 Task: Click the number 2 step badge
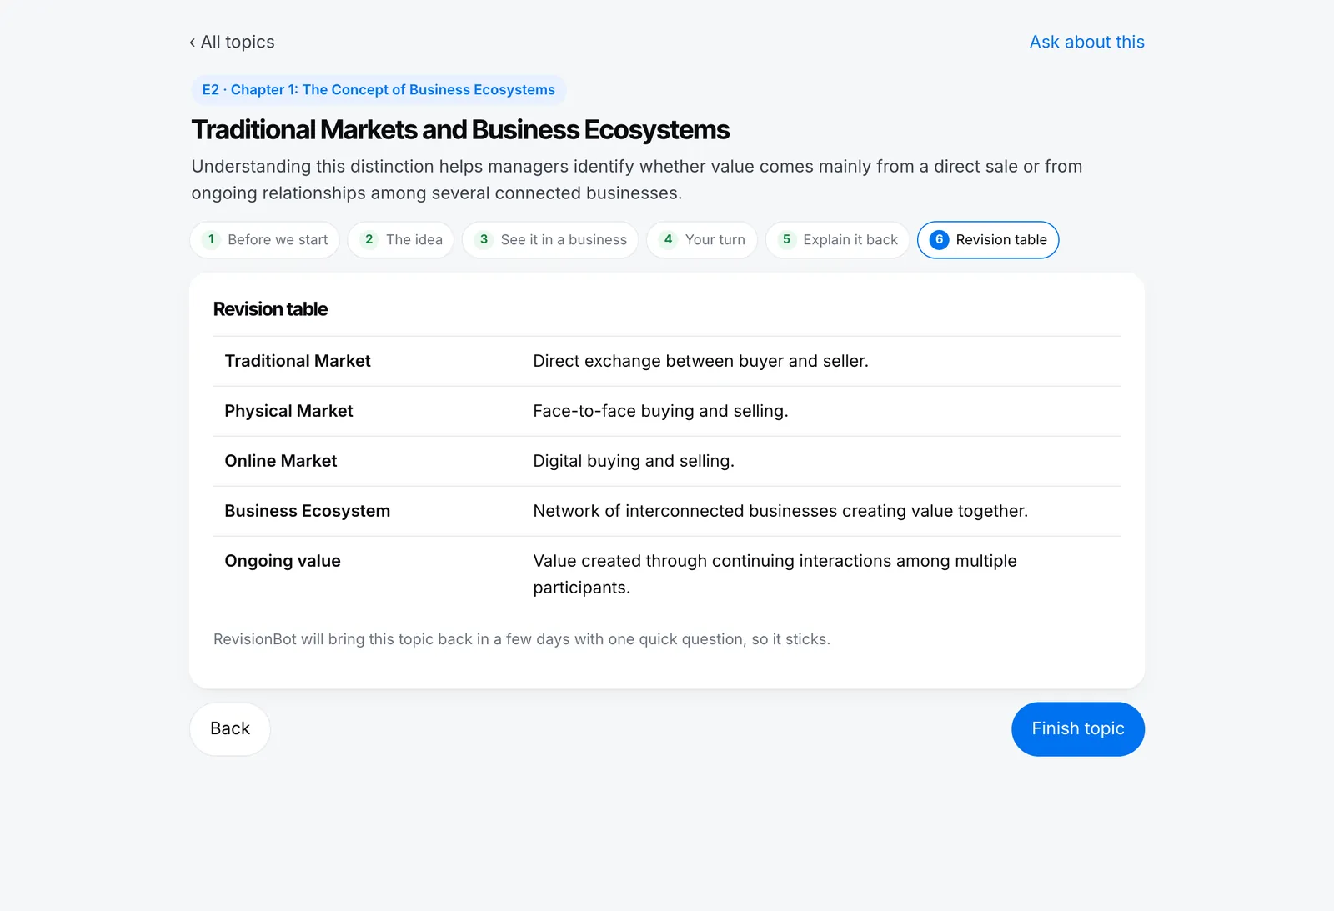pos(369,240)
